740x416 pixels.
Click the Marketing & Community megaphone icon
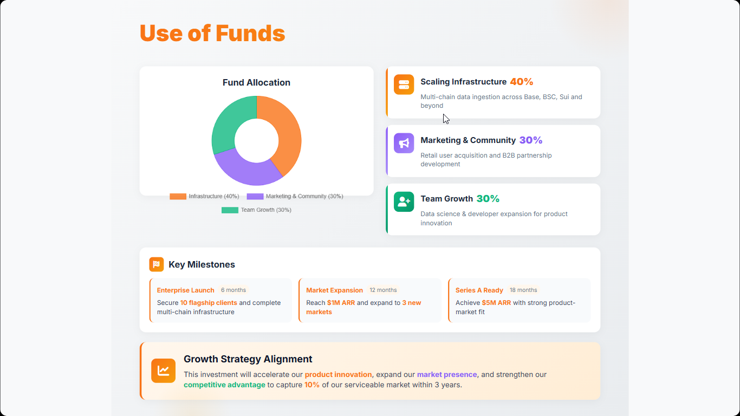404,143
